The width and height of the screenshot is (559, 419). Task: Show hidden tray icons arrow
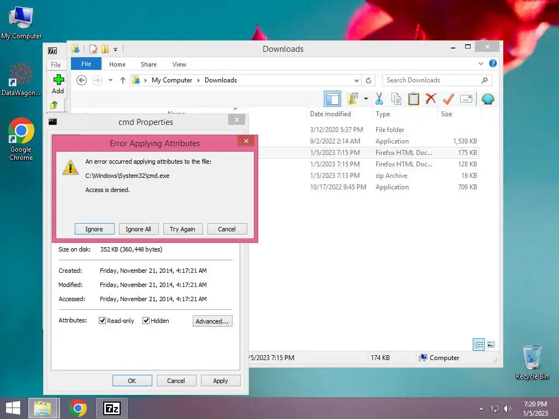point(481,409)
